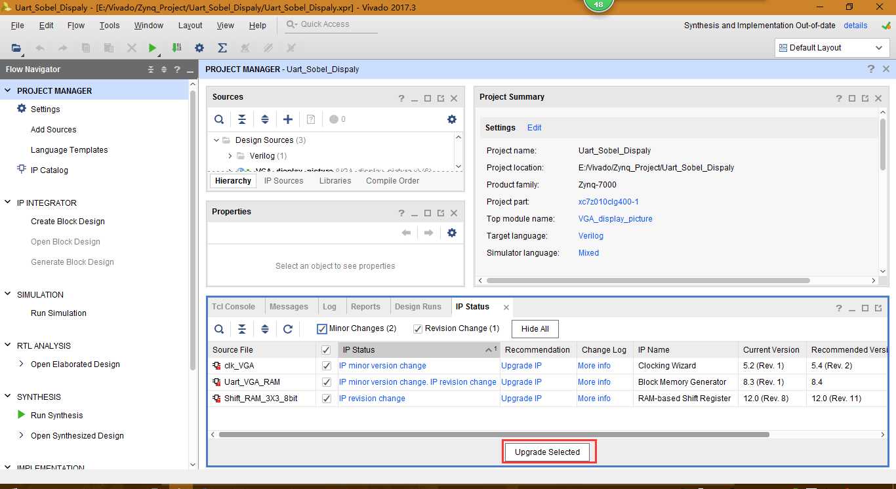The height and width of the screenshot is (489, 896).
Task: Search in IP Status panel
Action: point(220,329)
